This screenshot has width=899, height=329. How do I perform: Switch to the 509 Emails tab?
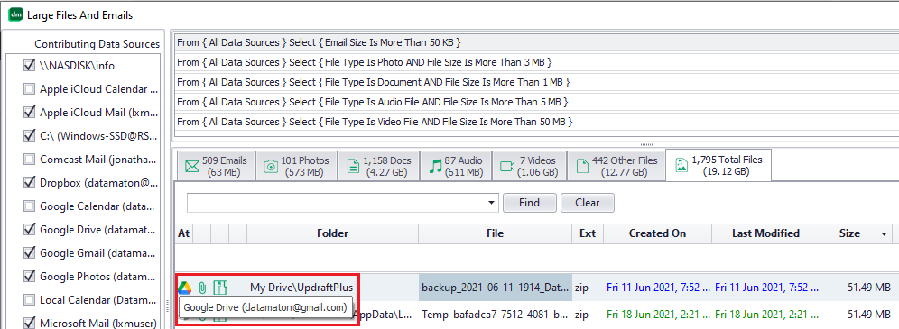[x=215, y=167]
